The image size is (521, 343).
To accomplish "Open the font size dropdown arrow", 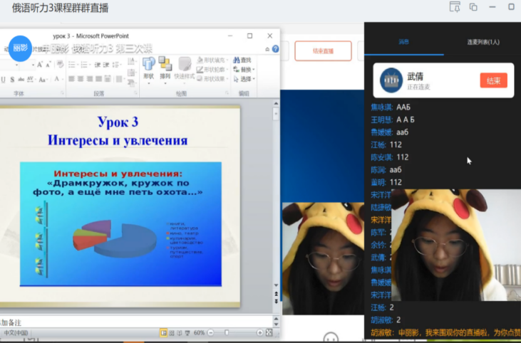I will (x=33, y=65).
